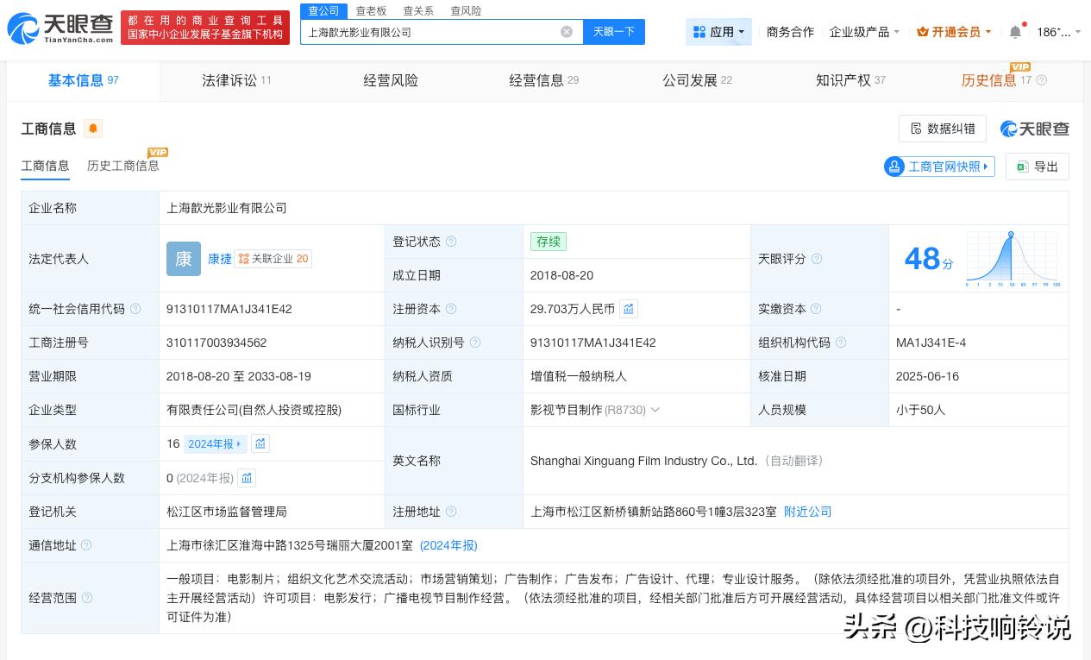Select the 历史信息 tab
The height and width of the screenshot is (660, 1091).
coord(996,80)
